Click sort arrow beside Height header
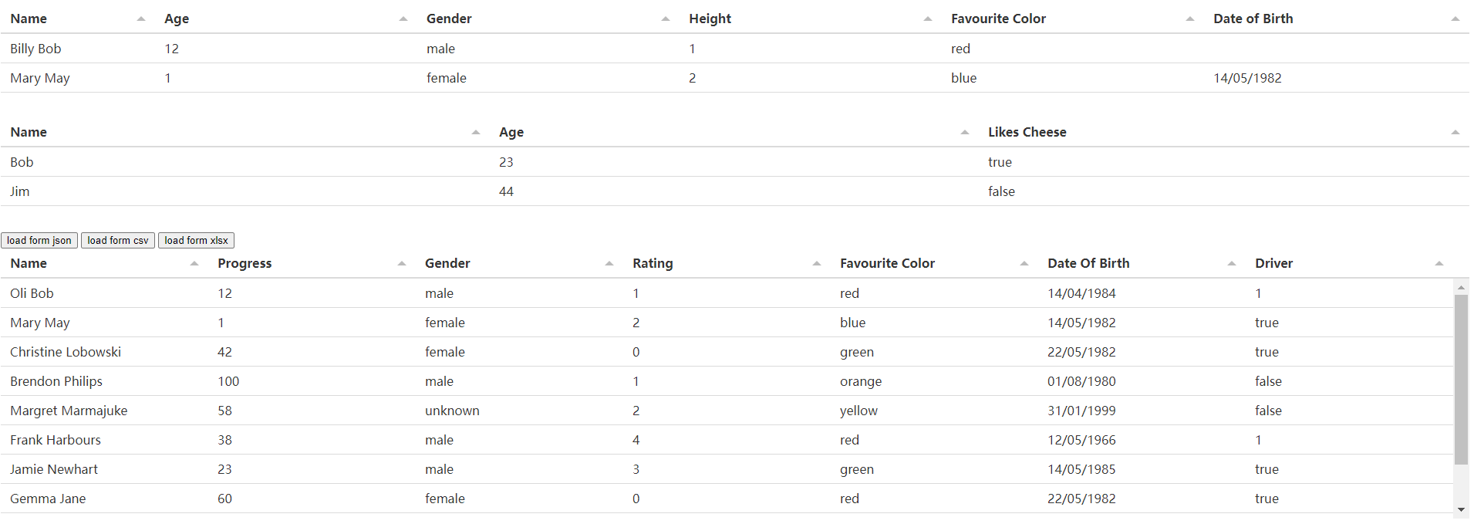Viewport: 1474px width, 524px height. 927,19
